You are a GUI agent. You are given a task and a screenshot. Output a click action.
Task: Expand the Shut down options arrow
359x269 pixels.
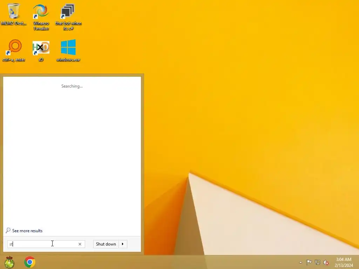click(x=123, y=244)
